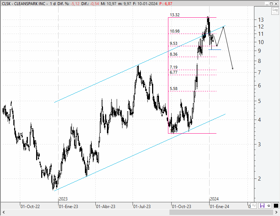This screenshot has width=280, height=216.
Task: Click the pin icon beside the save icon
Action: click(269, 206)
